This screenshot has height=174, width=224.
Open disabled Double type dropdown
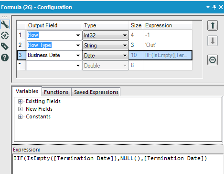(x=106, y=66)
